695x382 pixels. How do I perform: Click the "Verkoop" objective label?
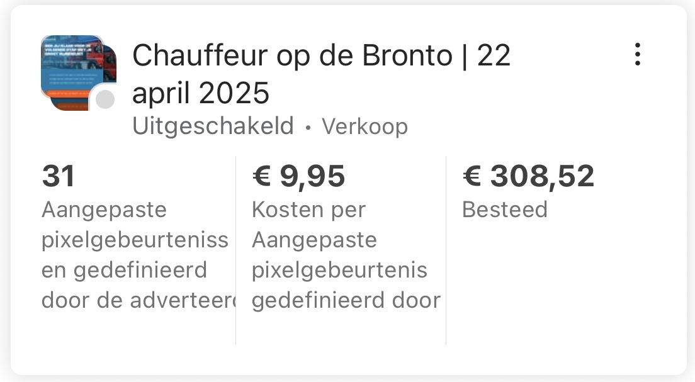click(x=364, y=126)
